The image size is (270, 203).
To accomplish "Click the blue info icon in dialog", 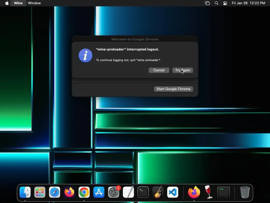I will 85,56.
